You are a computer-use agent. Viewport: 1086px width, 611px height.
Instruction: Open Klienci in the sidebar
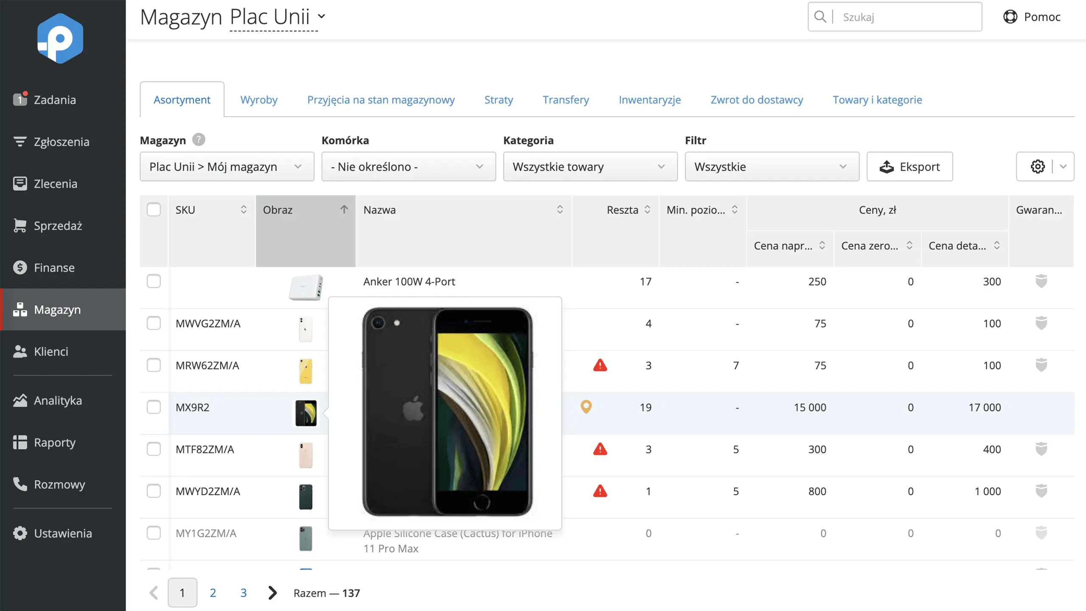tap(63, 351)
